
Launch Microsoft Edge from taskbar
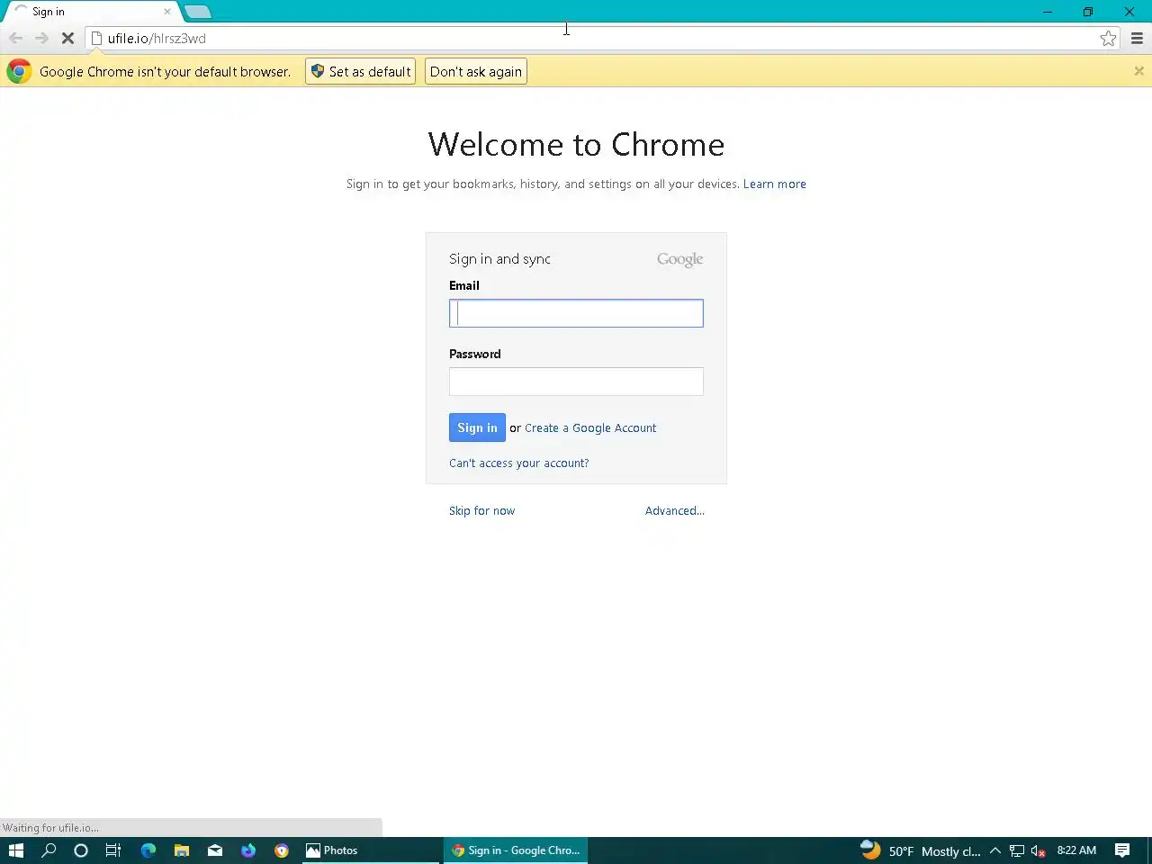148,850
